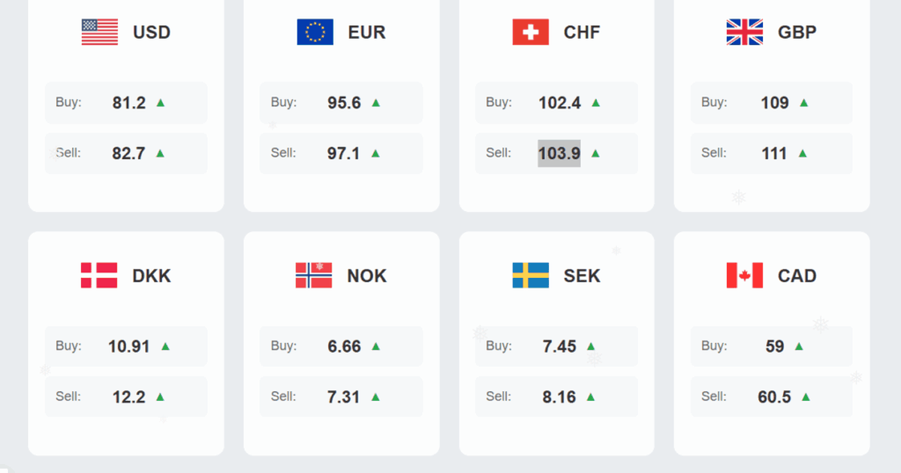Click the up arrow next to EUR sell rate
Viewport: 901px width, 473px height.
(x=375, y=153)
